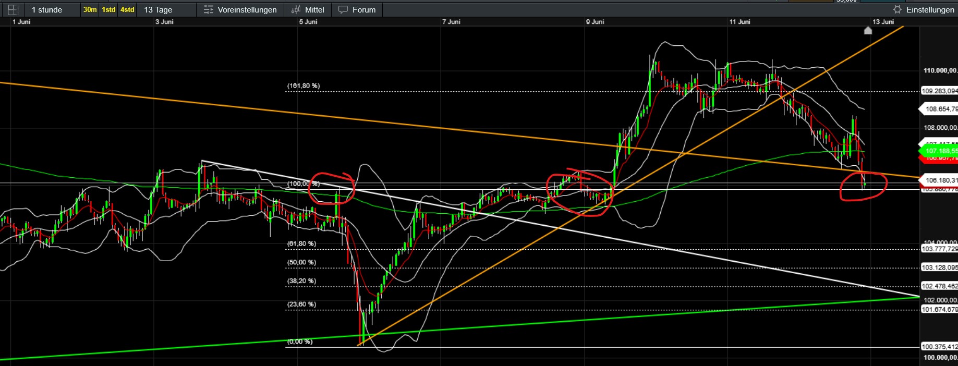Click the (0,00 %) Fibonacci label
This screenshot has height=366, width=958.
[x=300, y=341]
